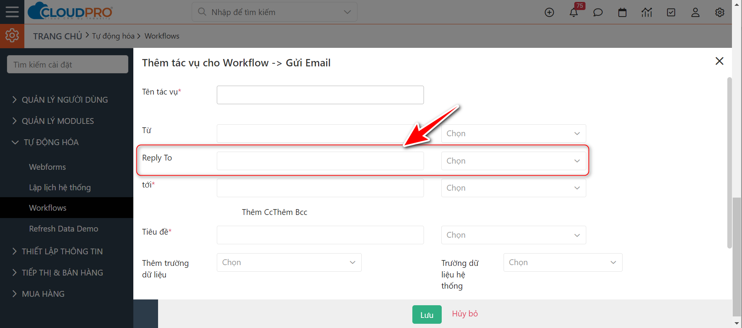The height and width of the screenshot is (328, 742).
Task: Focus the Tiêu đề input field
Action: 320,235
